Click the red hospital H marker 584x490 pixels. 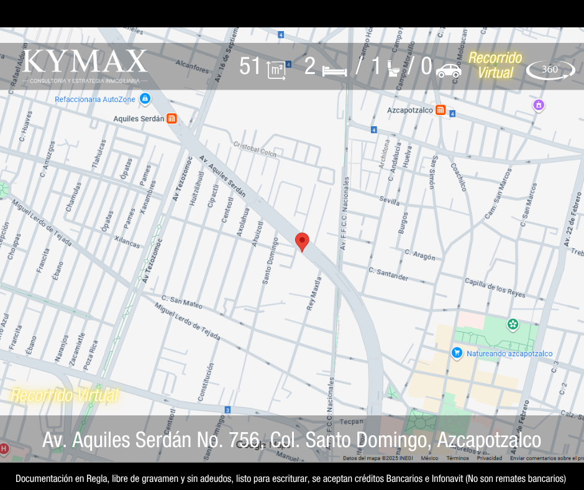[x=4, y=448]
